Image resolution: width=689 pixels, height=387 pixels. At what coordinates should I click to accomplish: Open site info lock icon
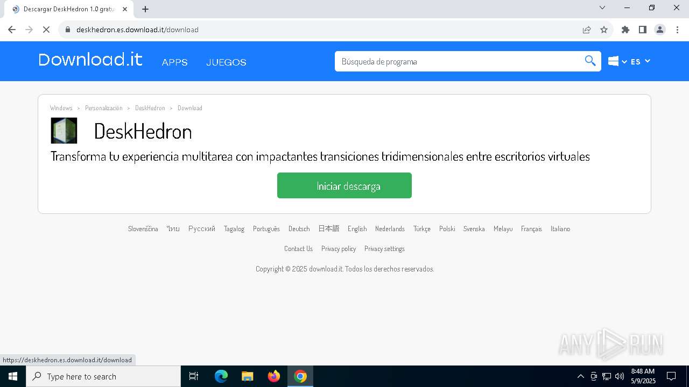coord(68,30)
